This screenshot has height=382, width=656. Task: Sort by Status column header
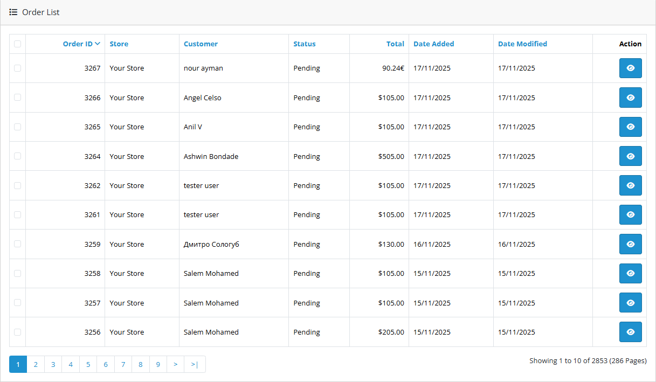(x=305, y=44)
